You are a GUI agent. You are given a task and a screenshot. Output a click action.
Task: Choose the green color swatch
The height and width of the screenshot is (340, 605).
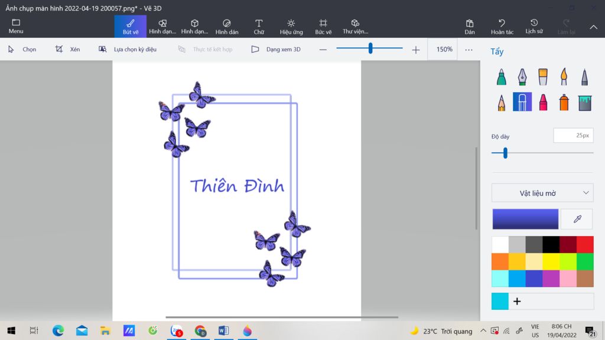585,261
